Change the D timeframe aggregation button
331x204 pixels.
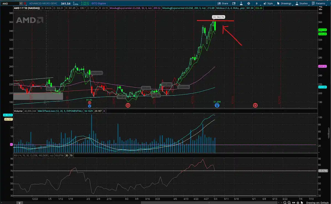tap(257, 3)
